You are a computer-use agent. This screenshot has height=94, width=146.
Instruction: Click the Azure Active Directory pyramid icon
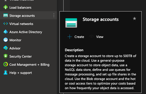click(x=6, y=32)
